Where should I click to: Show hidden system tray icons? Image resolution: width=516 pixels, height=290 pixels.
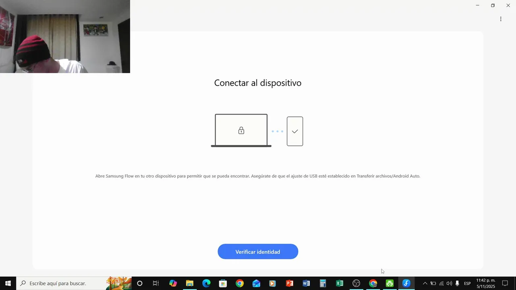pyautogui.click(x=425, y=284)
